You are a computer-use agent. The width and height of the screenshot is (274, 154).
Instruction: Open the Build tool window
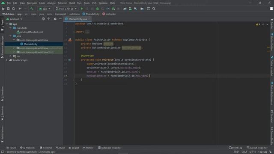60,148
